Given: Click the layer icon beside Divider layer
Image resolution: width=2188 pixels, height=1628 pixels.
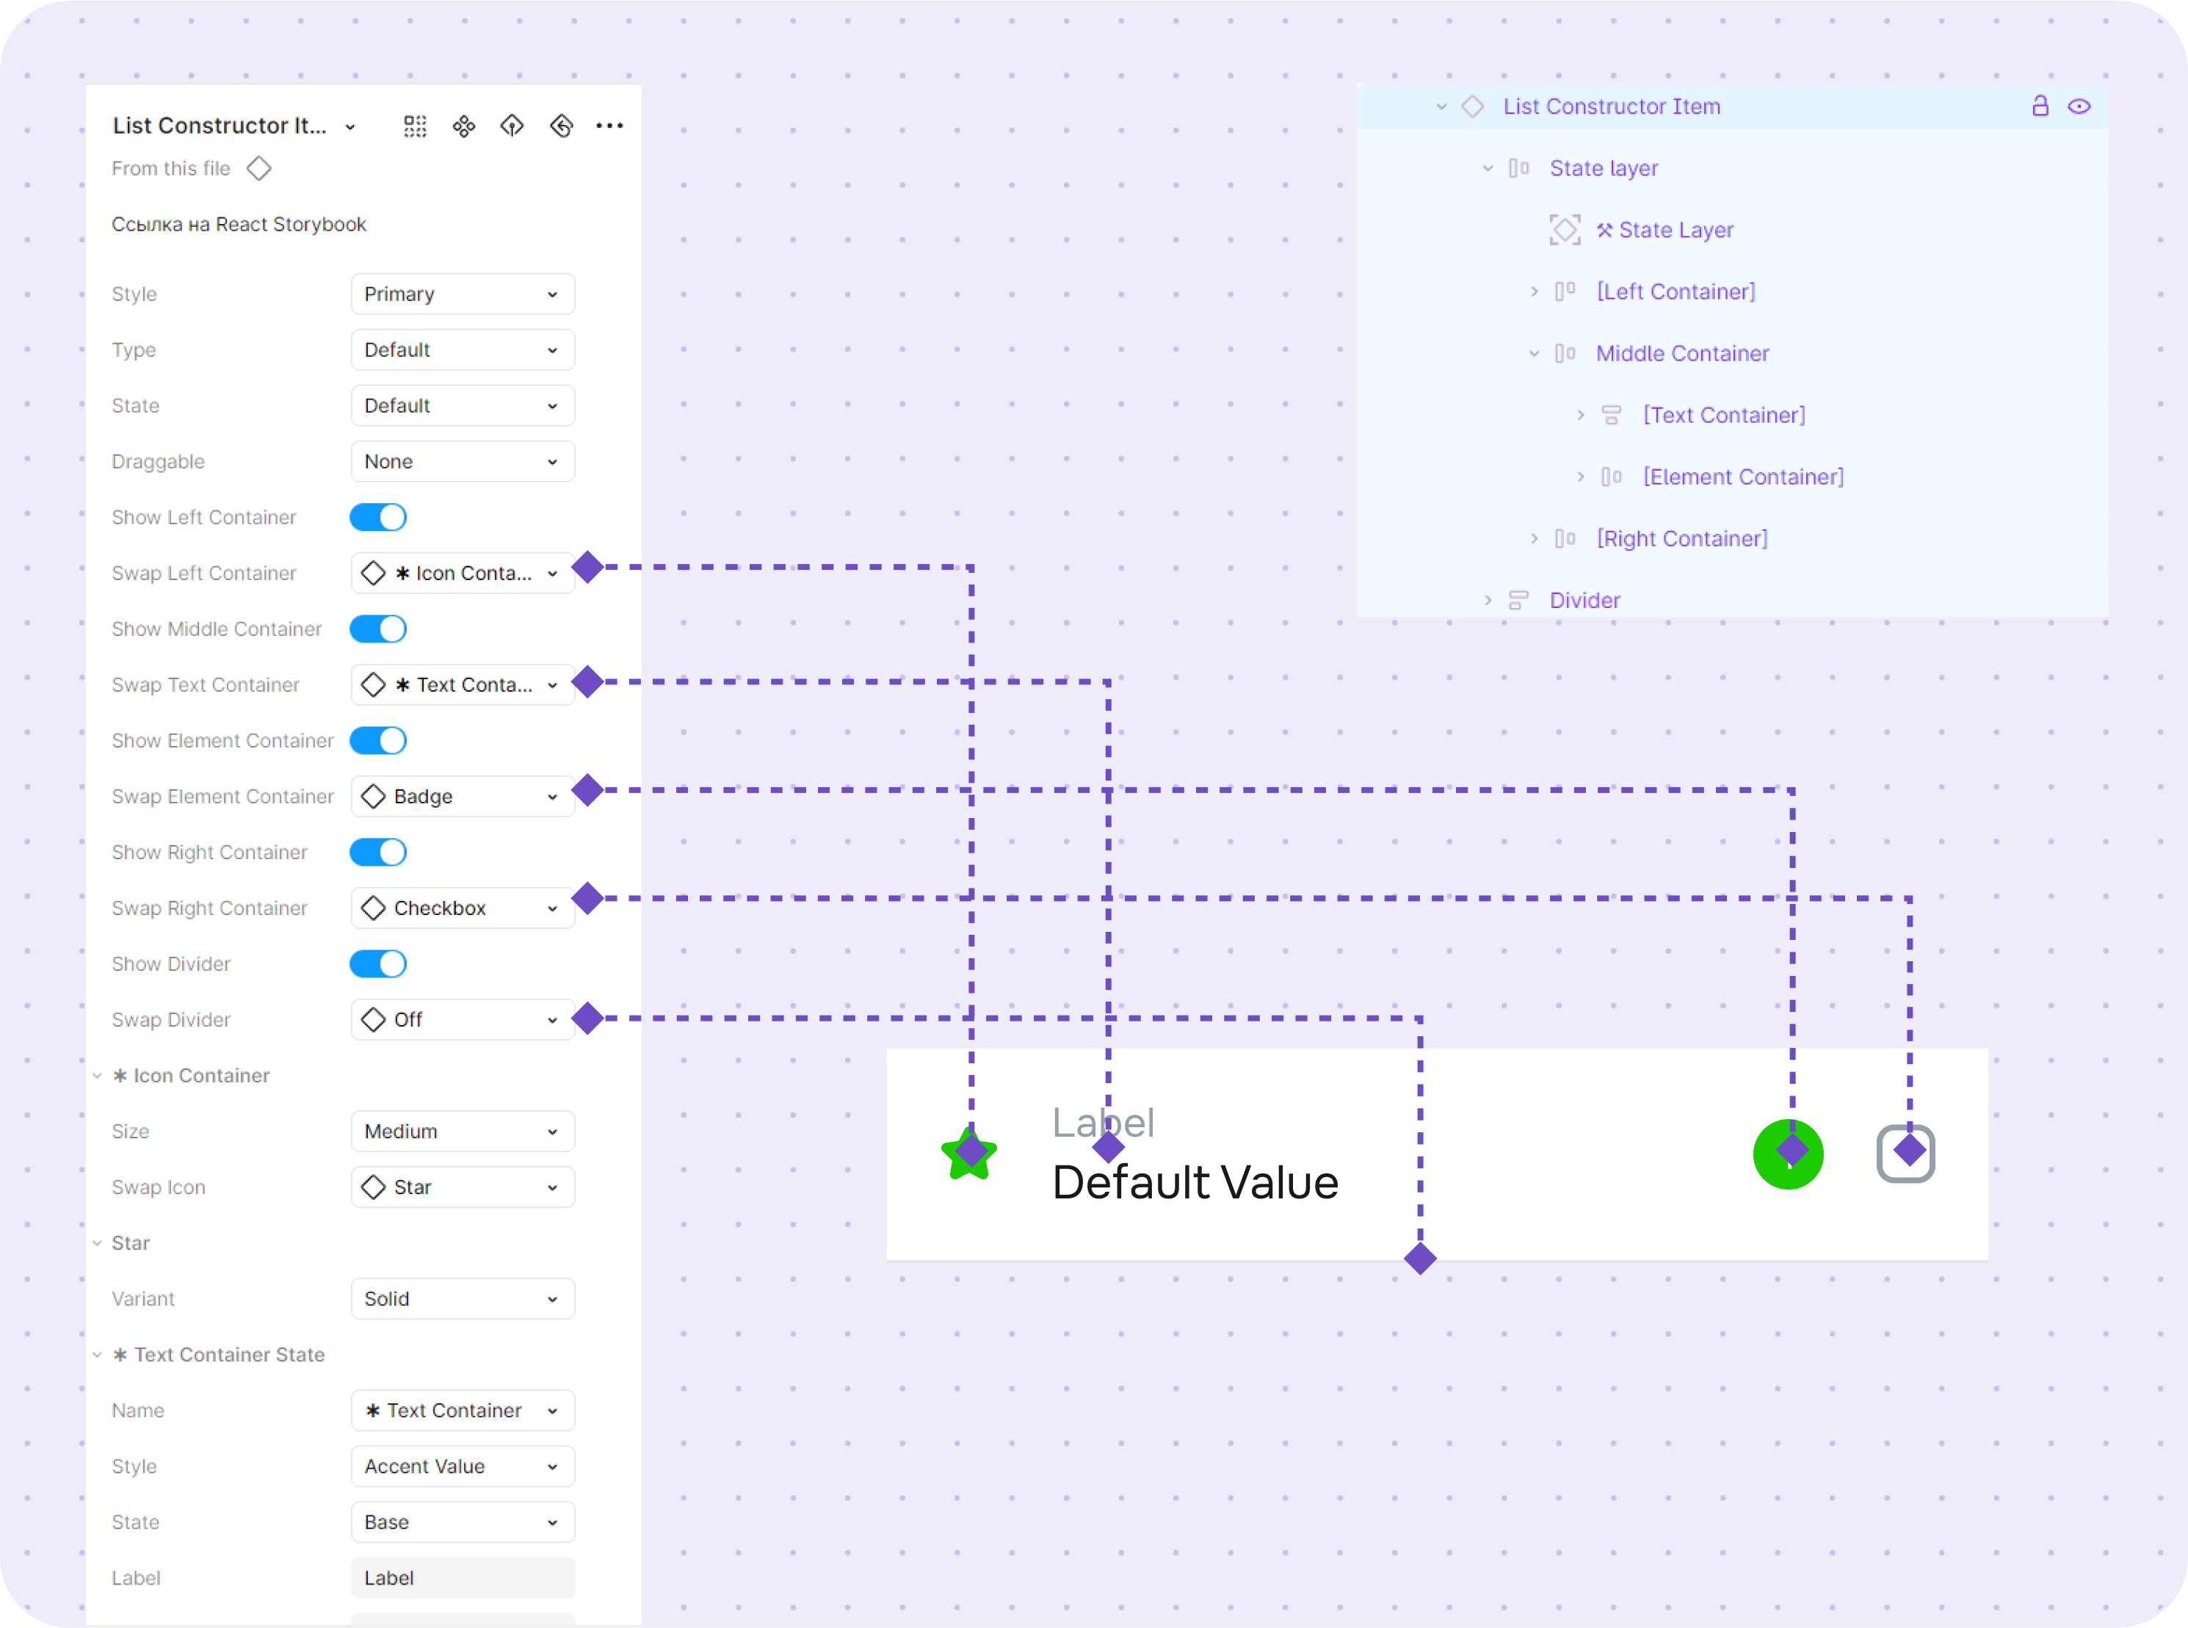Looking at the screenshot, I should [1518, 600].
